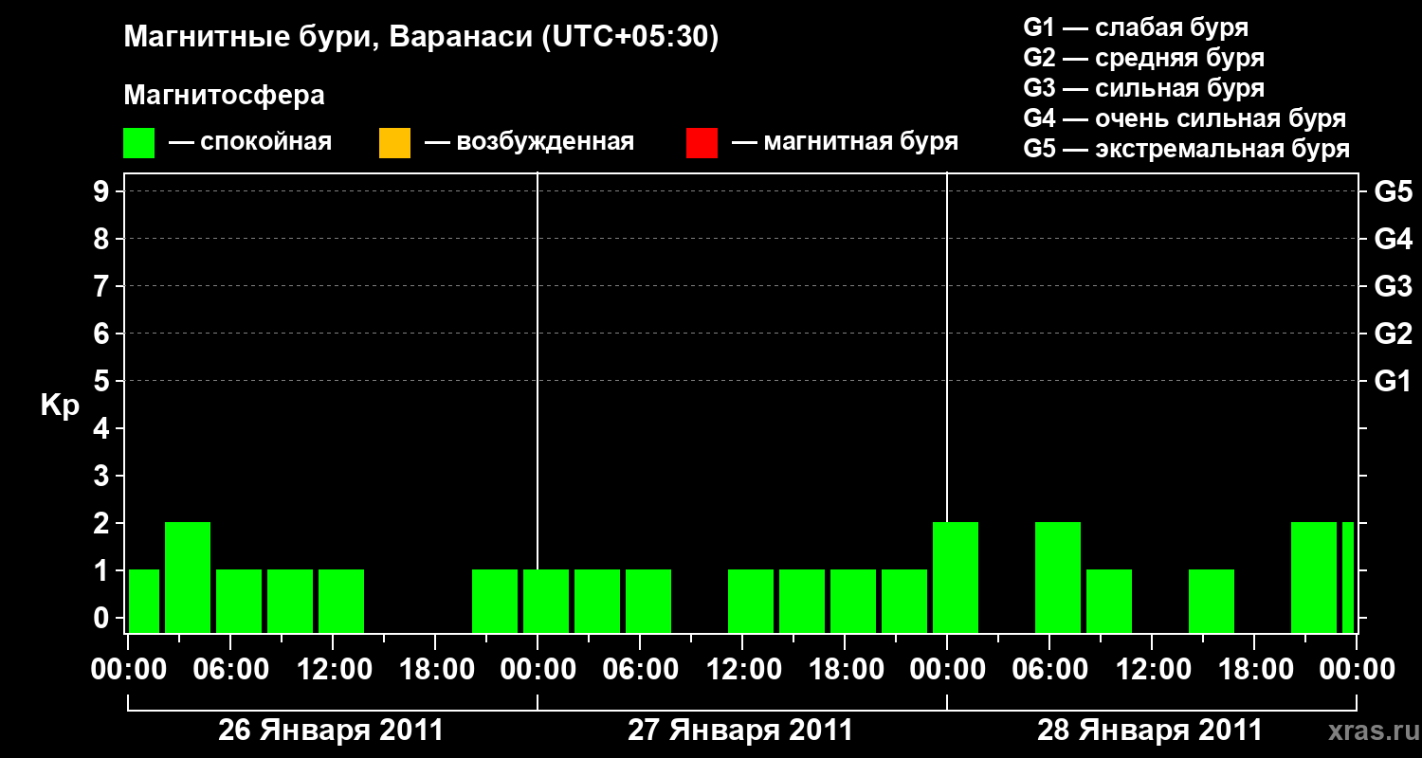
Task: Click the 12:00 time label above 27 Января
Action: 742,669
